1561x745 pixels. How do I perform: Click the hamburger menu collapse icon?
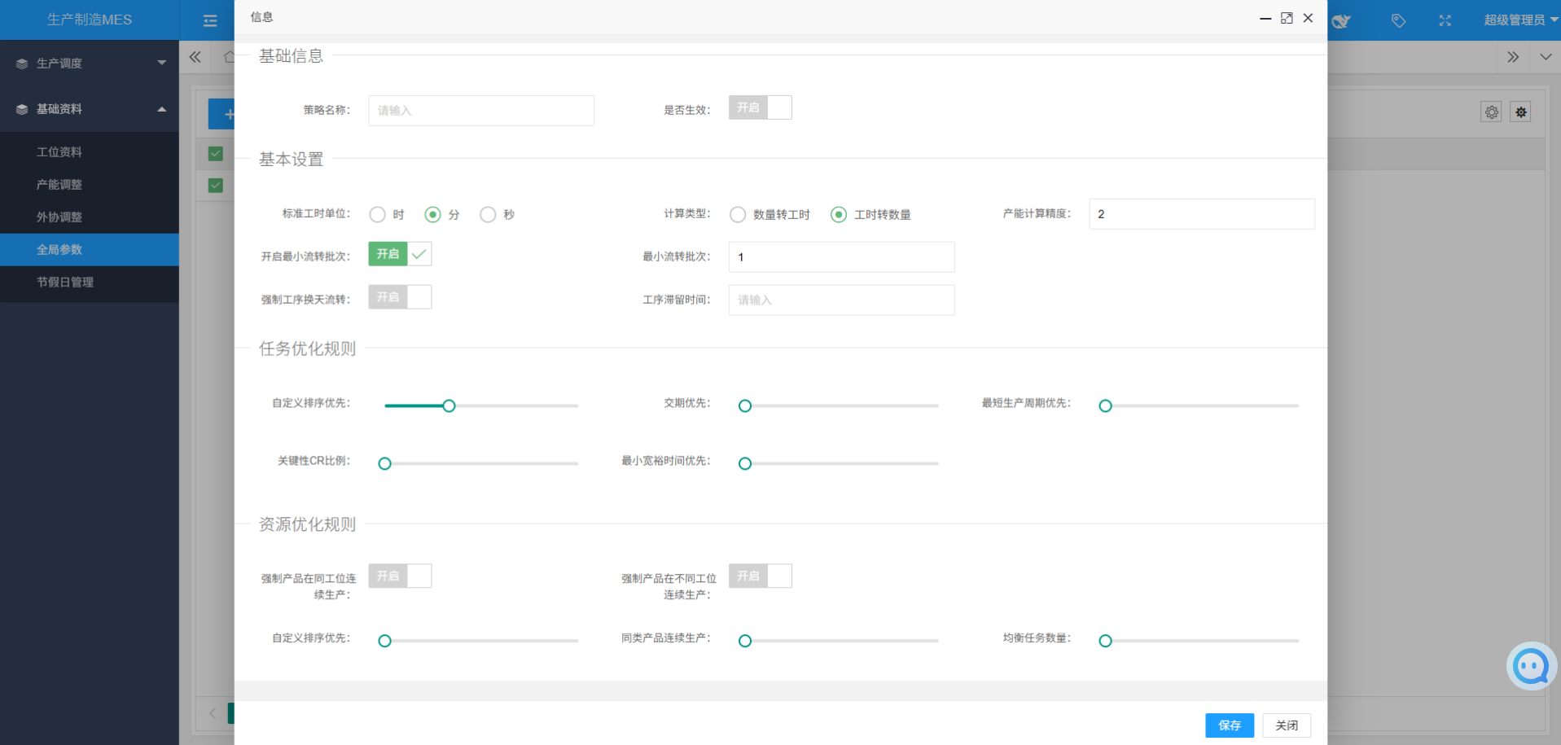tap(210, 20)
